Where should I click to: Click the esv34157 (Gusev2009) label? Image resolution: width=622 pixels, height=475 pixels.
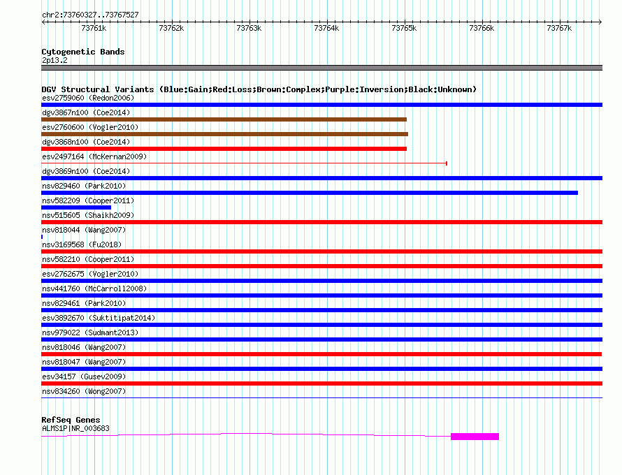(84, 377)
